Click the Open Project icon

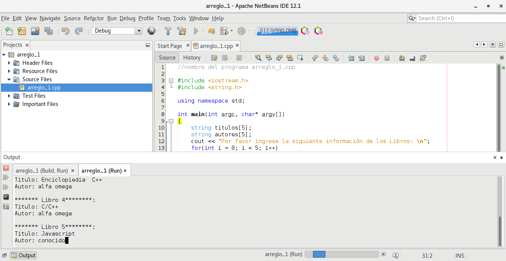tap(35, 31)
